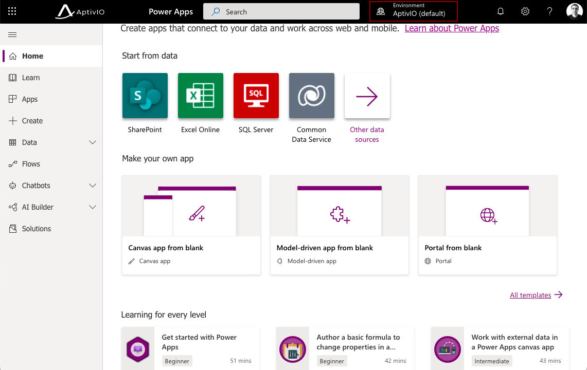Open Learn in the sidebar

tap(51, 78)
